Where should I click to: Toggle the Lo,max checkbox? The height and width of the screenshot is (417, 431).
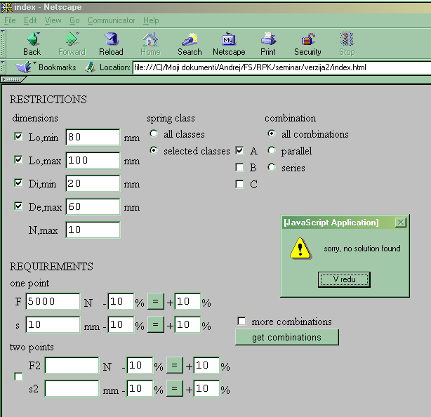click(x=18, y=159)
